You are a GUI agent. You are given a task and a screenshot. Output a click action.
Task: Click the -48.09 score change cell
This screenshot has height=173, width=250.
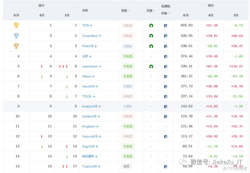click(x=212, y=76)
